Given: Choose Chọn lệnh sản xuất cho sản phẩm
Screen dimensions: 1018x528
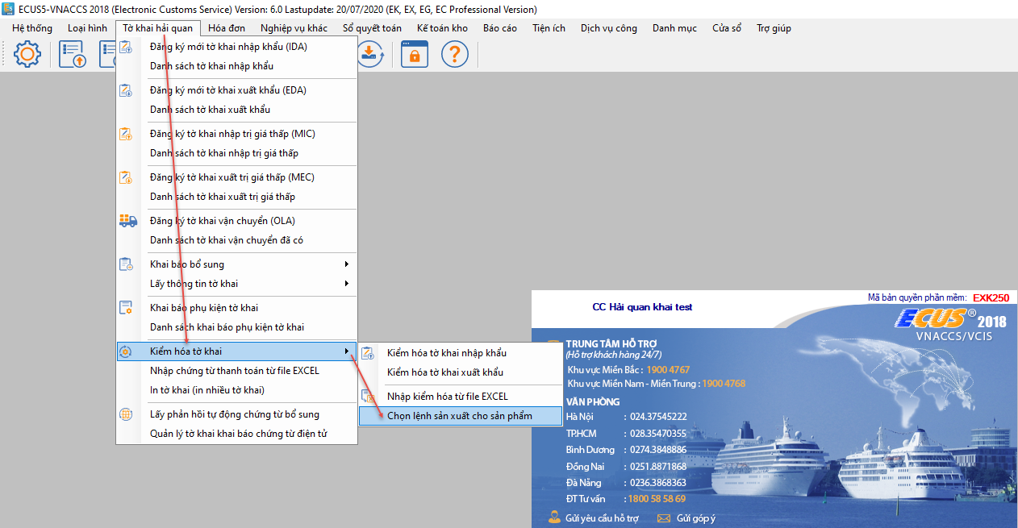Looking at the screenshot, I should (x=461, y=416).
